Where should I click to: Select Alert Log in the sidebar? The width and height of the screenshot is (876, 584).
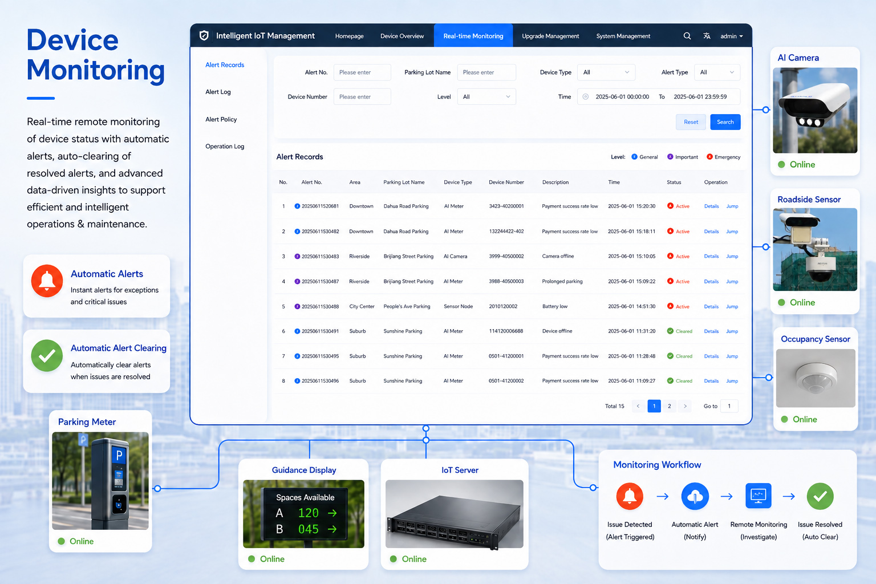(x=218, y=92)
